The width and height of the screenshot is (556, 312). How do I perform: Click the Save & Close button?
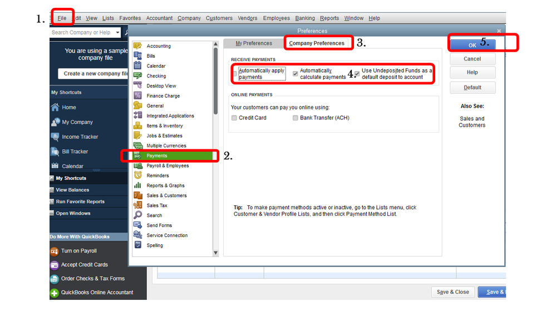click(453, 292)
